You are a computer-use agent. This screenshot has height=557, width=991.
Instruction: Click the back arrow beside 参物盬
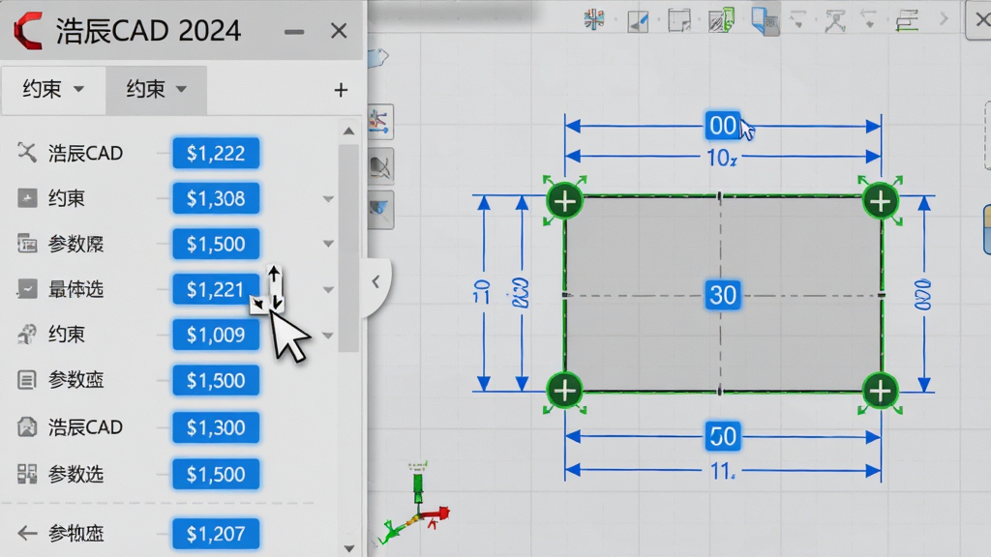click(26, 534)
